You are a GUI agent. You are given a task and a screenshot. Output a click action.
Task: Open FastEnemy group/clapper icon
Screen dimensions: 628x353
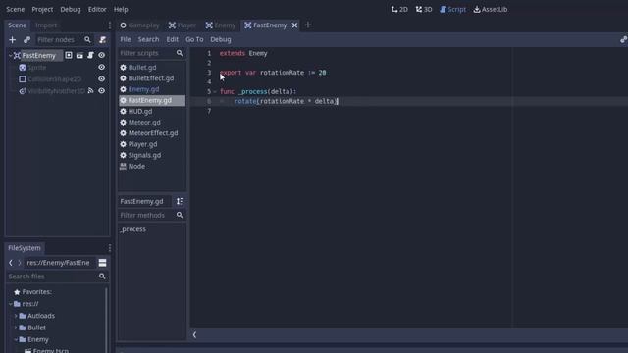[x=79, y=55]
